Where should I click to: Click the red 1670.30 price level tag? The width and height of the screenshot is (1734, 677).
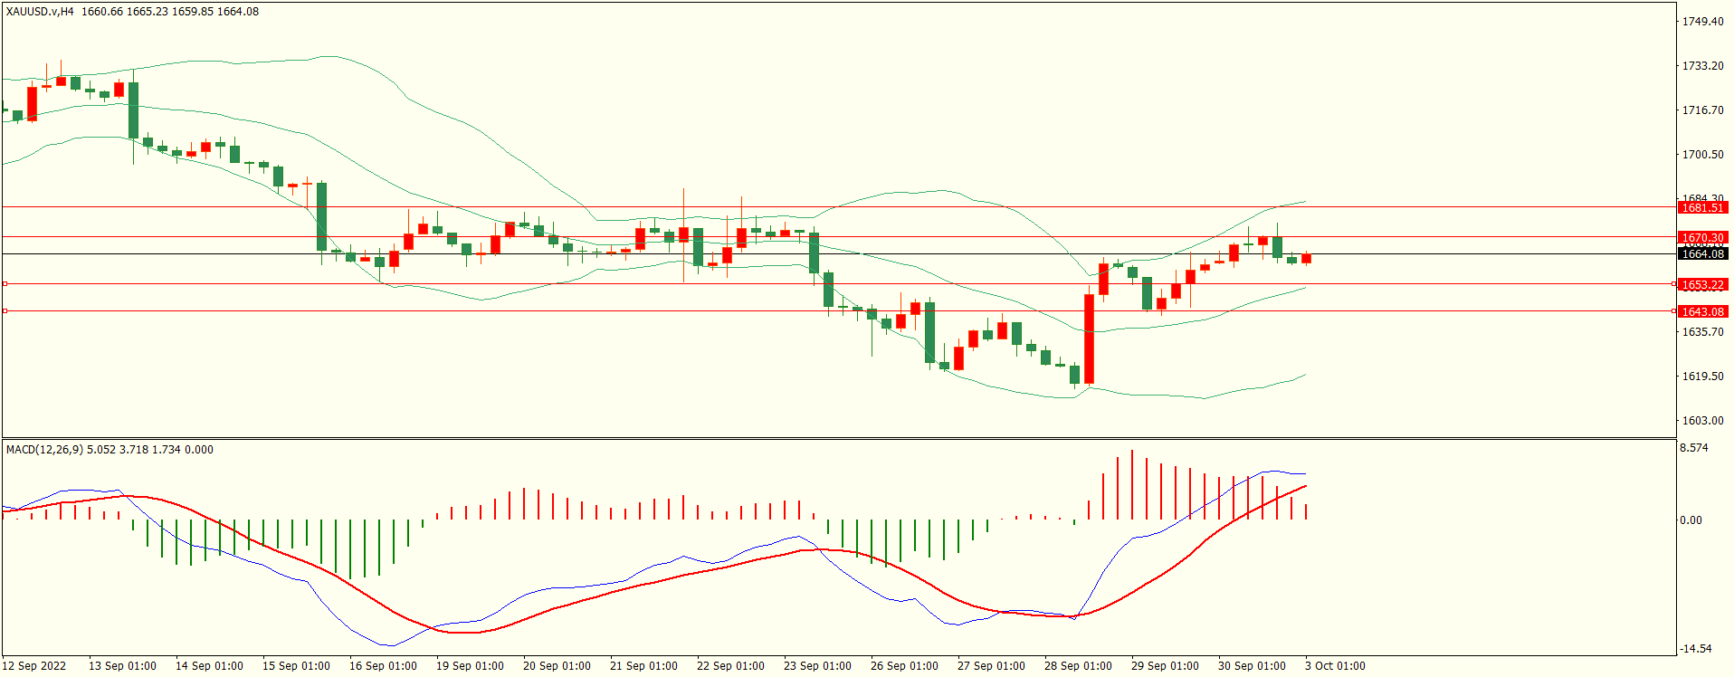pos(1702,238)
